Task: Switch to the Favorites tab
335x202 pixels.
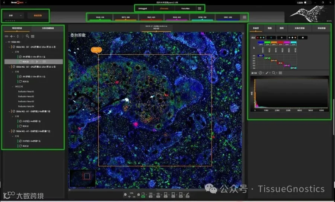Action: tap(185, 9)
